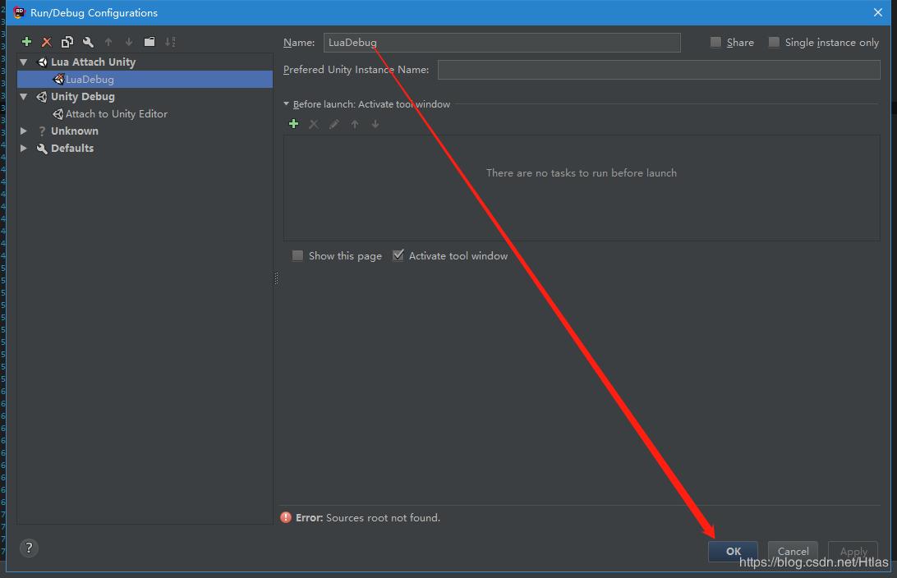Image resolution: width=897 pixels, height=578 pixels.
Task: Expand the Unknown configurations group
Action: pyautogui.click(x=23, y=131)
